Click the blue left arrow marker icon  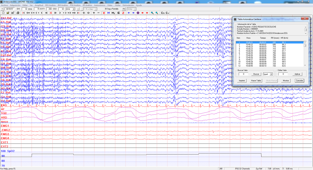pos(129,13)
